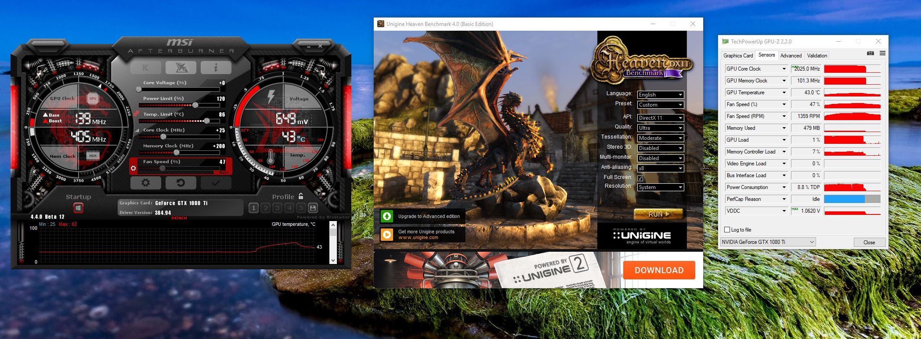Viewport: 921px width, 339px height.
Task: Toggle Afterburner Windows startup icon
Action: coord(78,208)
